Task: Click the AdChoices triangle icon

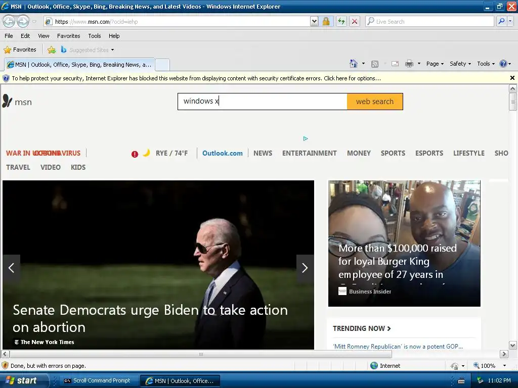Action: pos(306,138)
